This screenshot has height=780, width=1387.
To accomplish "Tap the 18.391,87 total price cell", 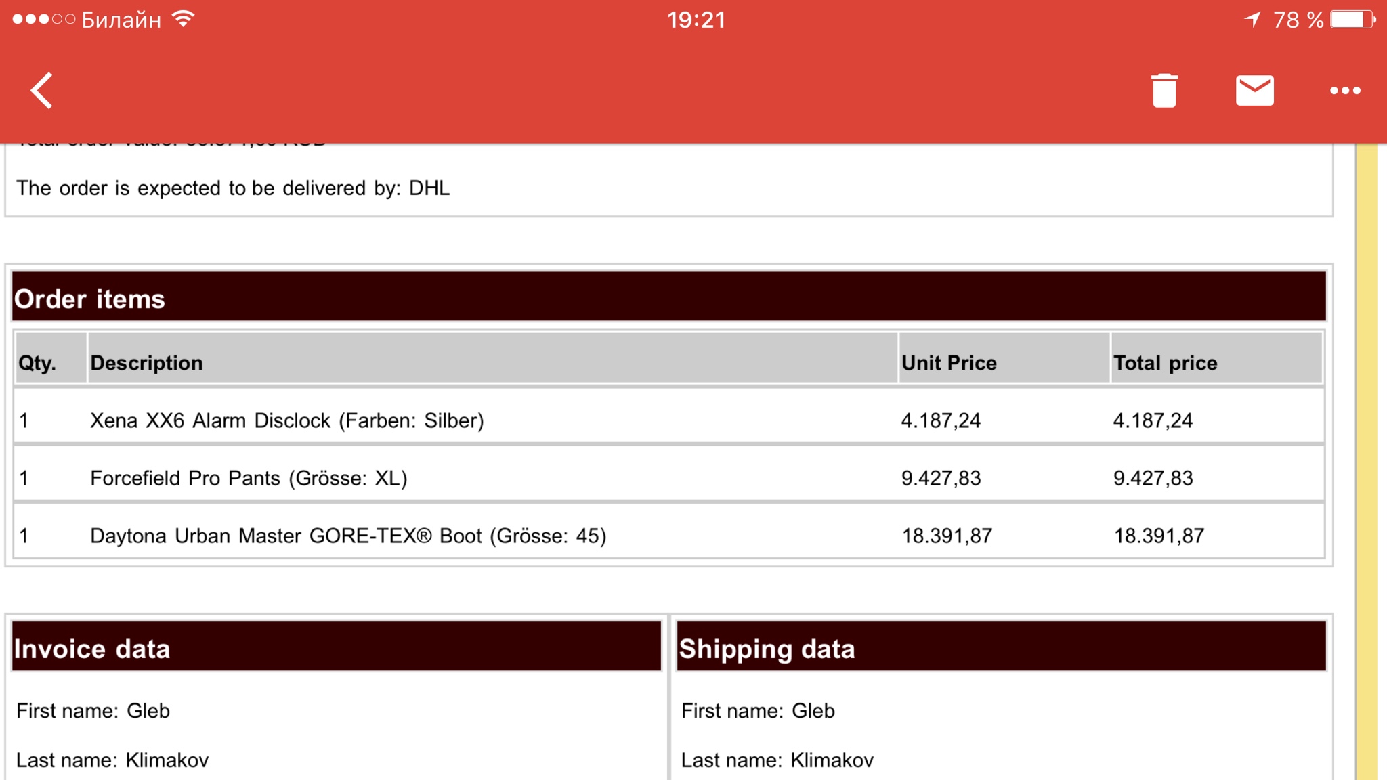I will point(1159,536).
